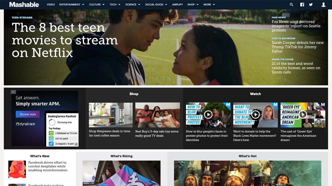Open the Sarah Cooper TikTok story
This screenshot has width=332, height=186.
(x=297, y=47)
